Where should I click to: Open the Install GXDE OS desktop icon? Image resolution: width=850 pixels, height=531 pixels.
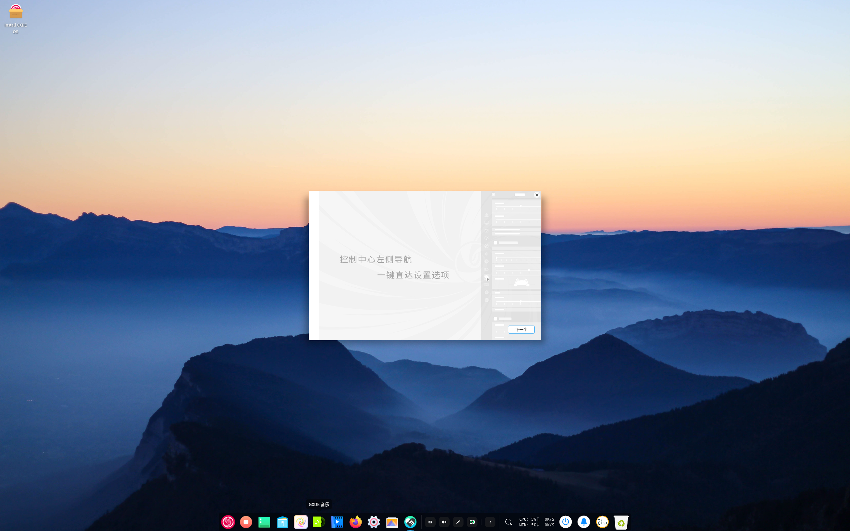16,19
